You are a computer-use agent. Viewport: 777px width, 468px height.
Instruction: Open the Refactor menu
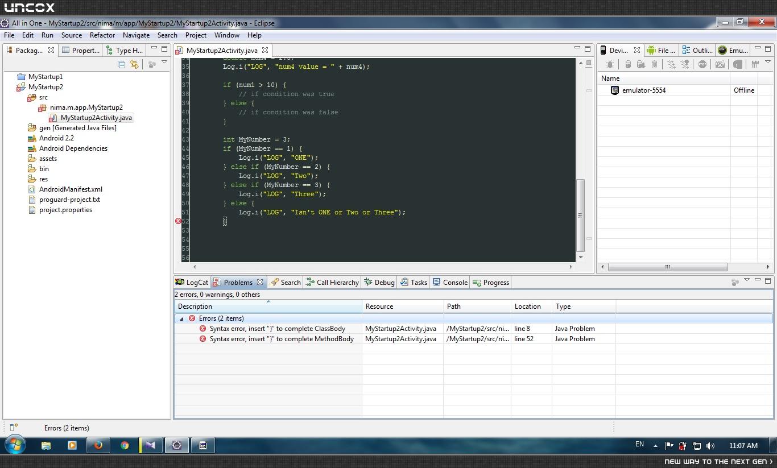coord(102,35)
